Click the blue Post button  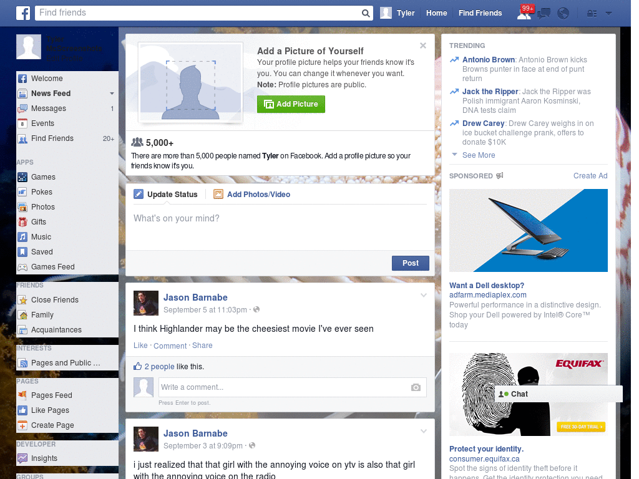[x=411, y=263]
